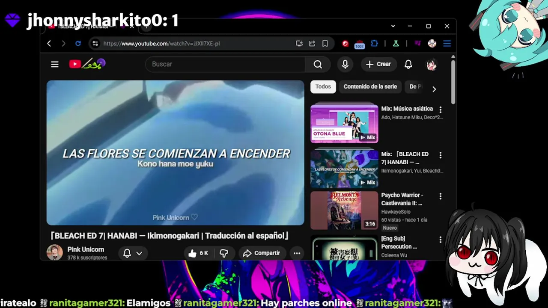Click the main video player
The image size is (548, 308).
click(176, 153)
